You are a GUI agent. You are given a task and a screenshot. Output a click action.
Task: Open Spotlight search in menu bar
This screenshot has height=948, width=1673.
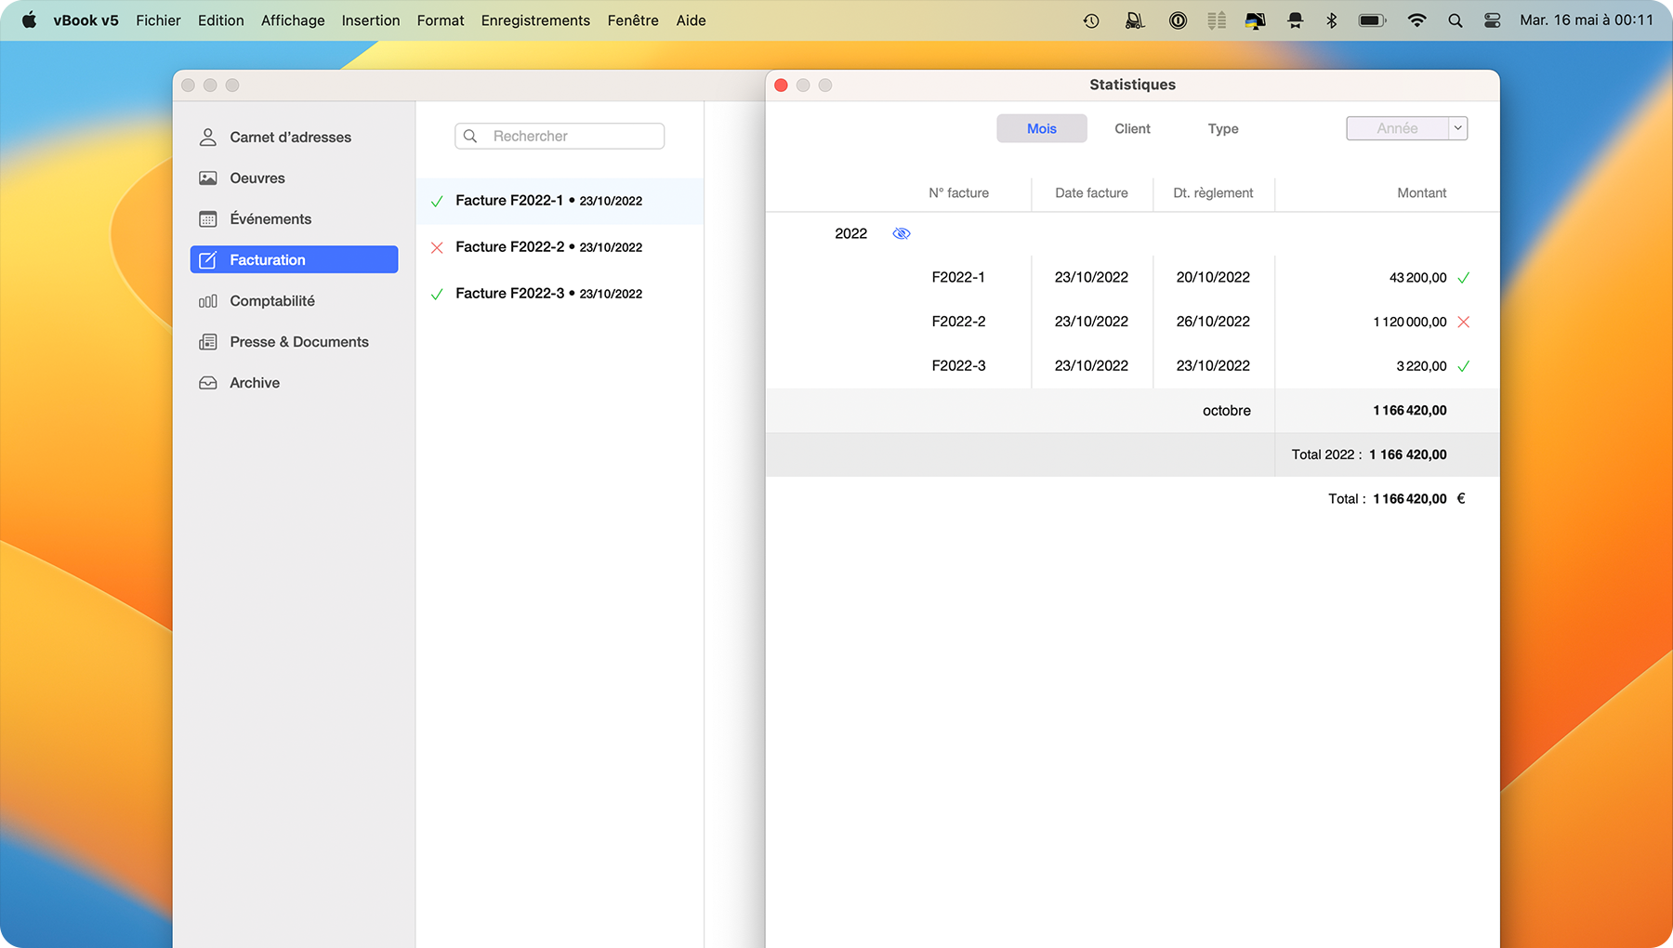tap(1456, 20)
